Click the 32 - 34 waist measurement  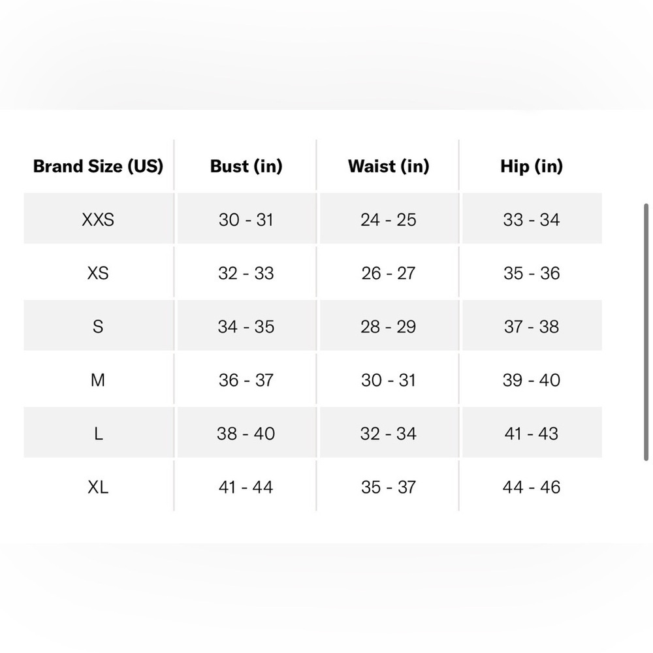[x=389, y=434]
